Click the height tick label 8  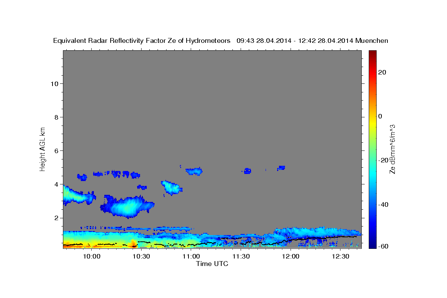point(56,117)
